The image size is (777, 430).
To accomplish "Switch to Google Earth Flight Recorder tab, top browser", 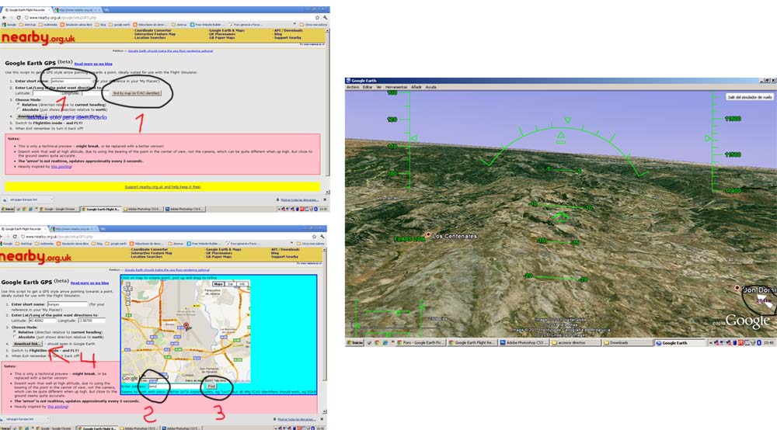I will click(26, 10).
